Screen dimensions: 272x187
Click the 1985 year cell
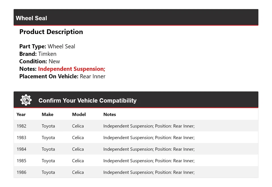(21, 161)
